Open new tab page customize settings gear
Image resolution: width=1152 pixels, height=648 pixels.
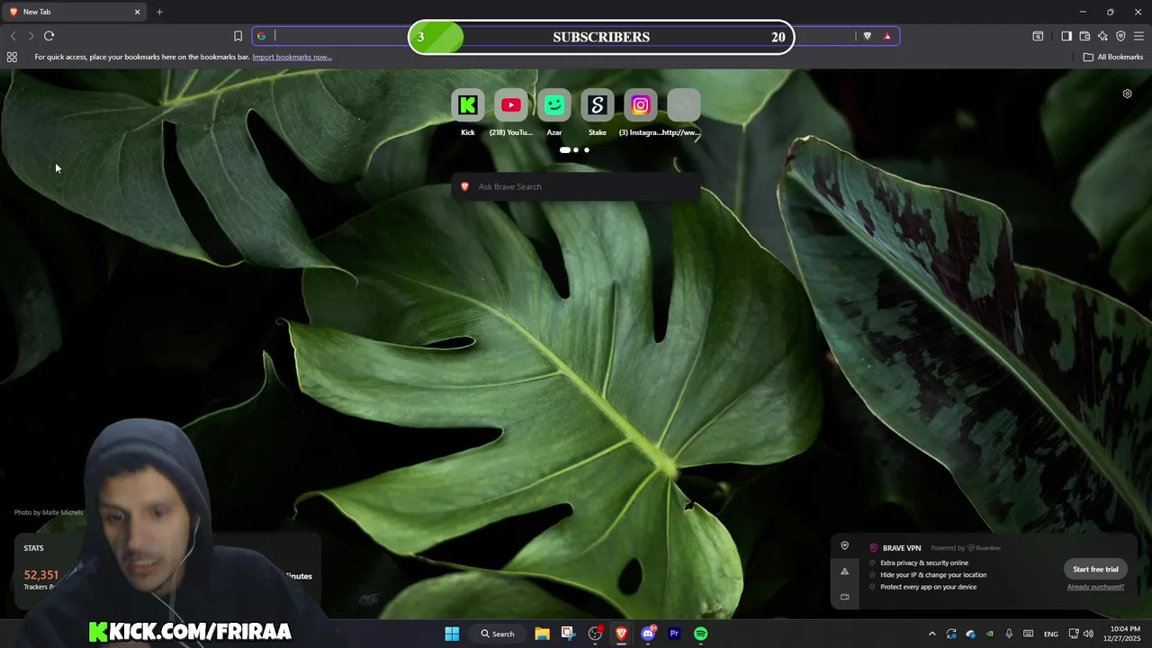click(x=1127, y=94)
